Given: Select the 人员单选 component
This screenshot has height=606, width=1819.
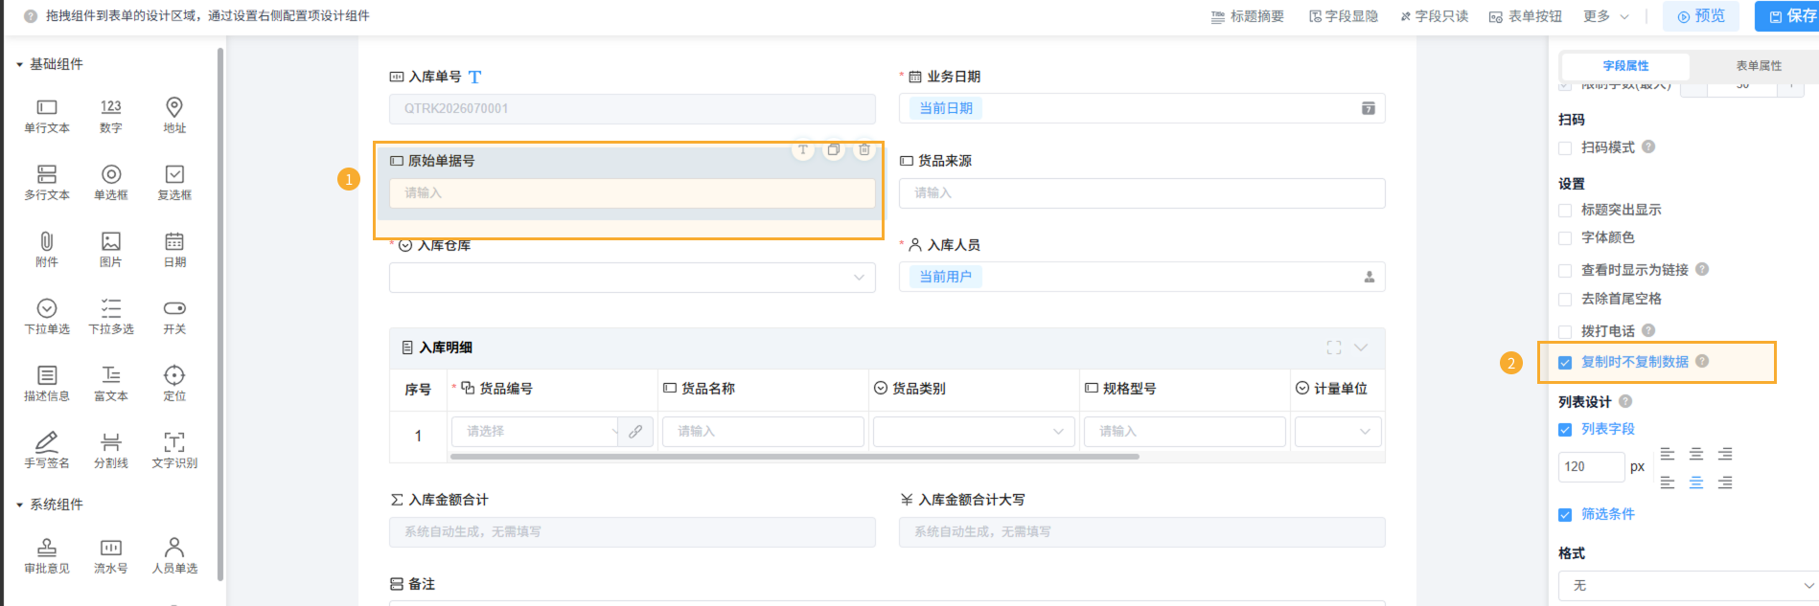Looking at the screenshot, I should [174, 555].
